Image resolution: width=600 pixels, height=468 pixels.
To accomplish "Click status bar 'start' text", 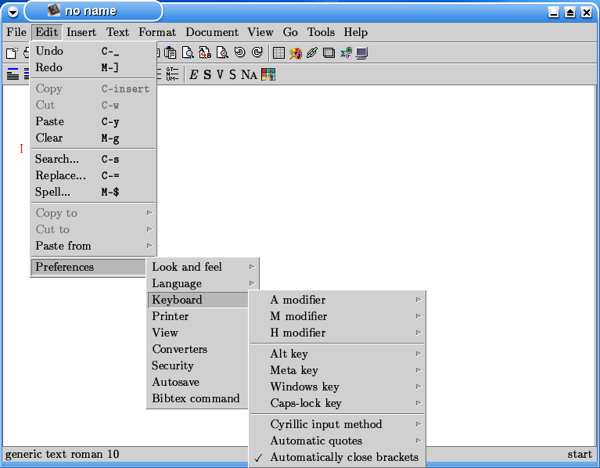I will 580,454.
